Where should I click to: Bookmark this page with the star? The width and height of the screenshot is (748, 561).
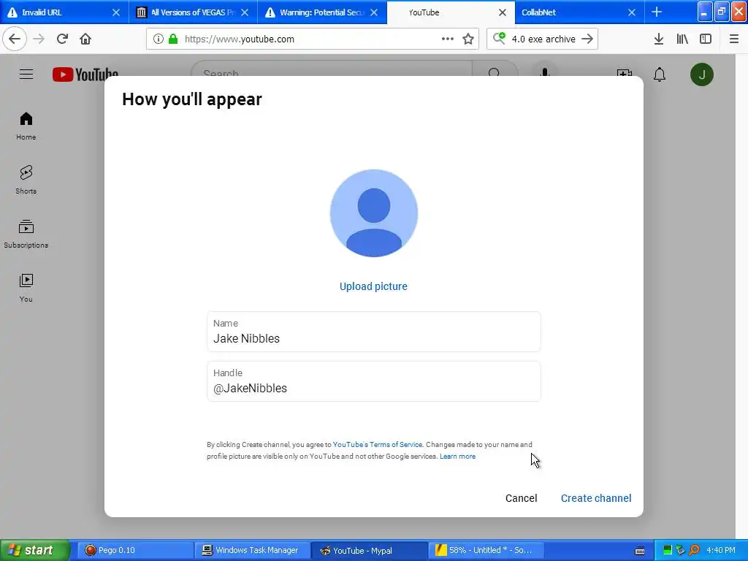468,39
